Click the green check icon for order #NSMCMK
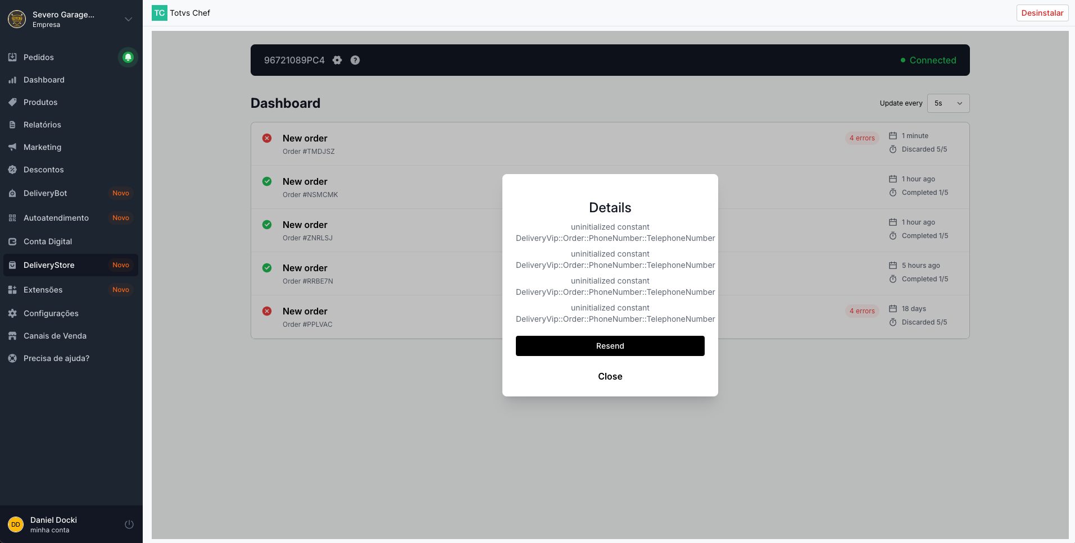This screenshot has height=543, width=1075. pos(267,181)
